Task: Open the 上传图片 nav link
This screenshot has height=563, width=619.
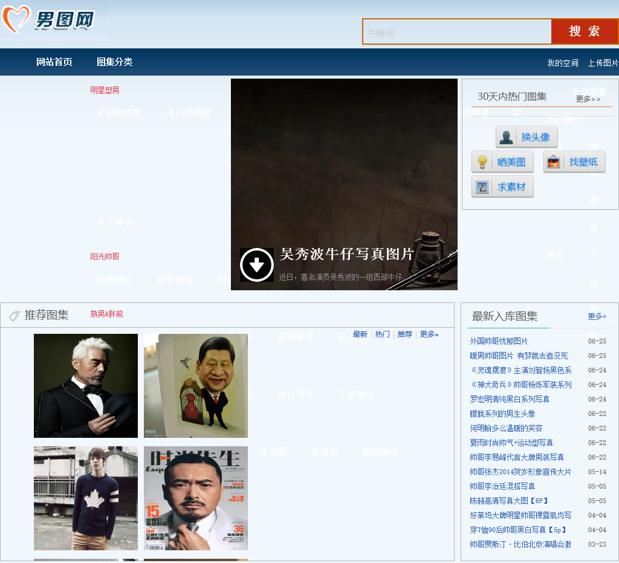Action: pos(603,63)
